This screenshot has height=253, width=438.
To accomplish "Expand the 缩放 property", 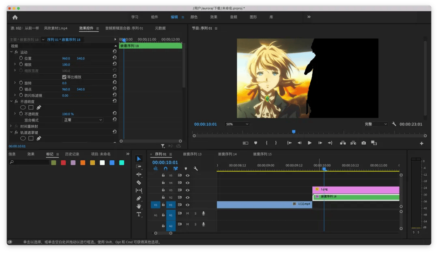I will pos(15,64).
